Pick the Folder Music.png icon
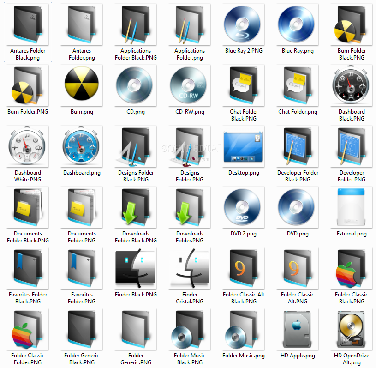 pyautogui.click(x=244, y=329)
